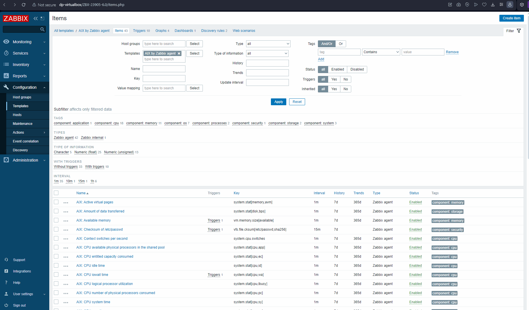This screenshot has height=310, width=529.
Task: Open the Discovery rules 2 tab
Action: [x=214, y=31]
